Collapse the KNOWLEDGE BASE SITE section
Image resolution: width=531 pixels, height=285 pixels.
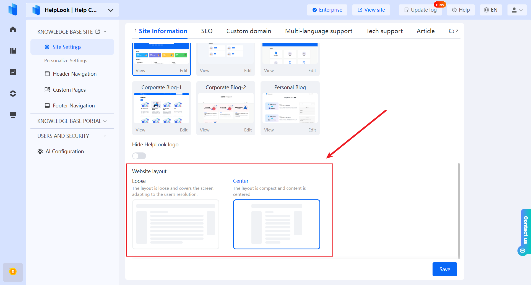[x=105, y=32]
